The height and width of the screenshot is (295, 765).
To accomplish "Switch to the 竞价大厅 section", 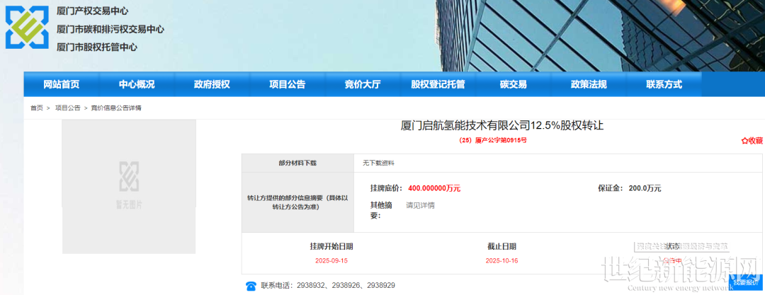I will 363,84.
